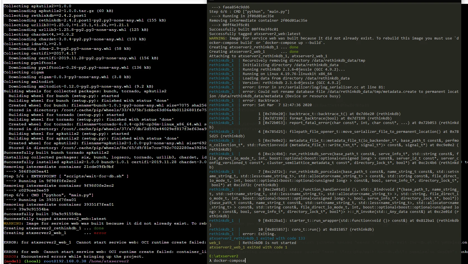The width and height of the screenshot is (468, 264).
Task: Click 'Installing collected packages' line
Action: pyautogui.click(x=105, y=157)
